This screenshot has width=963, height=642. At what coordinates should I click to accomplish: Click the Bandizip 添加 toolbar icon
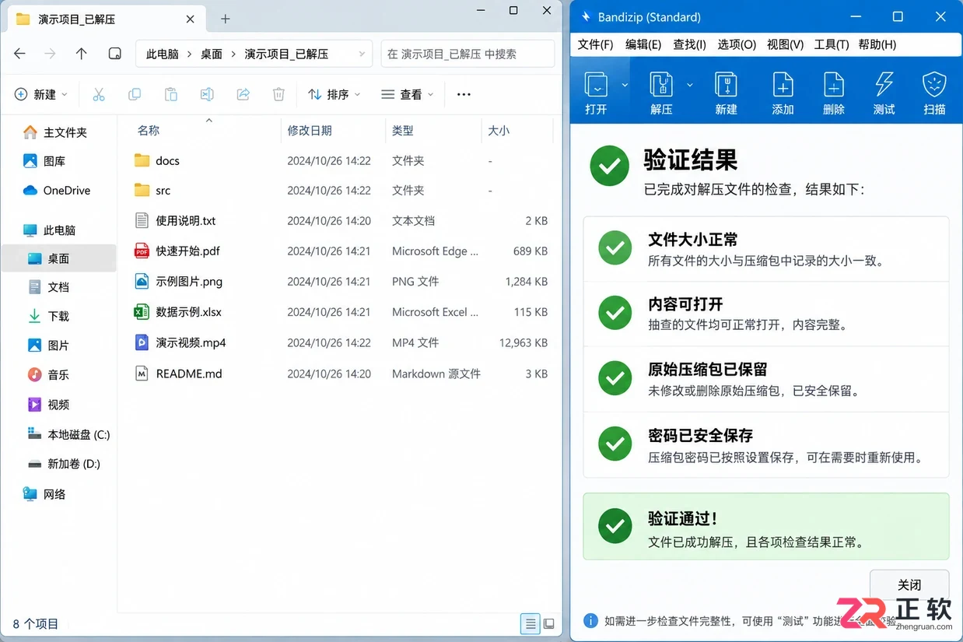783,85
